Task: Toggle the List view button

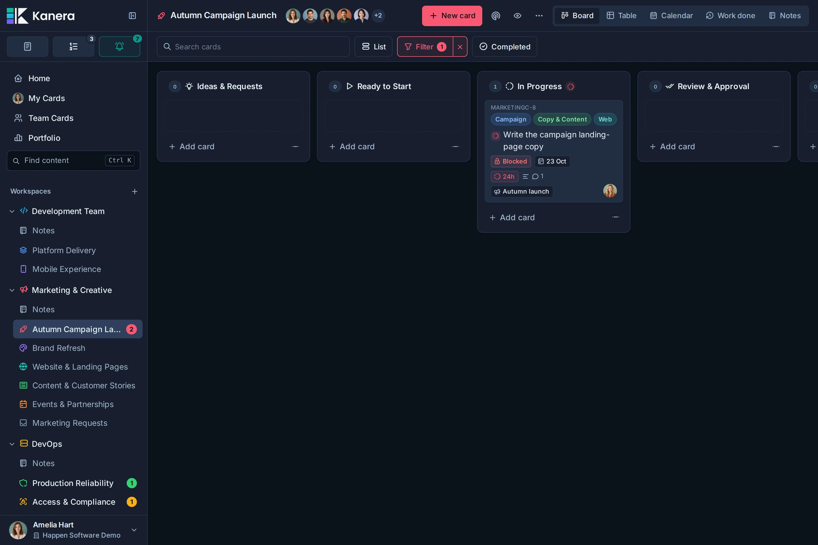Action: pyautogui.click(x=373, y=47)
